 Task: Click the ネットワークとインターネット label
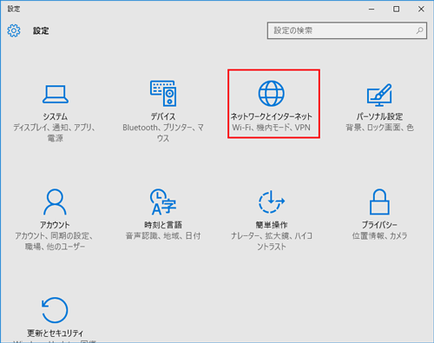[x=271, y=116]
